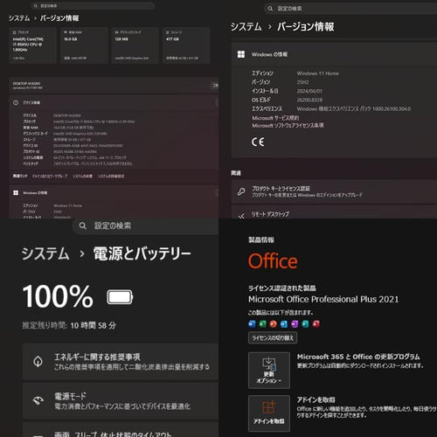The height and width of the screenshot is (437, 437).
Task: Open the Microsoft サービス規約 link
Action: [275, 118]
